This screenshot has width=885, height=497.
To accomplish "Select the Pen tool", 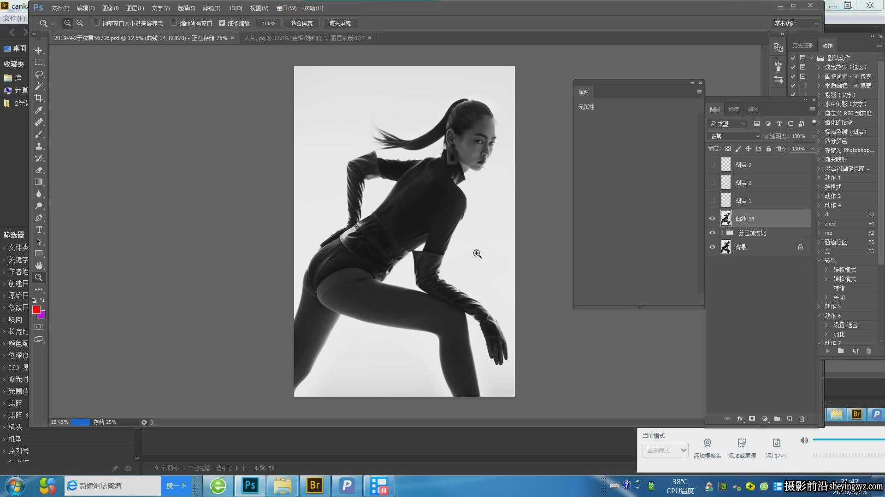I will tap(39, 218).
